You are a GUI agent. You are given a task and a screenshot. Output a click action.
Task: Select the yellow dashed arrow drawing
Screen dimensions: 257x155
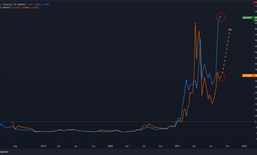pos(227,49)
